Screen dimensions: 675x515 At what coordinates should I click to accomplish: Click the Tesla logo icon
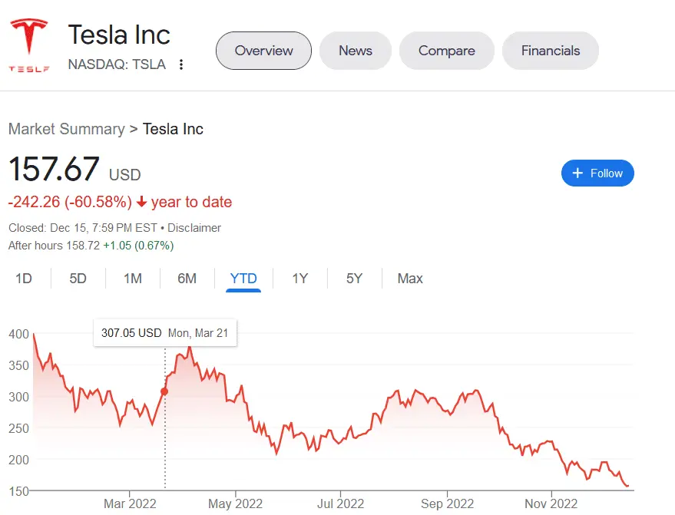29,45
